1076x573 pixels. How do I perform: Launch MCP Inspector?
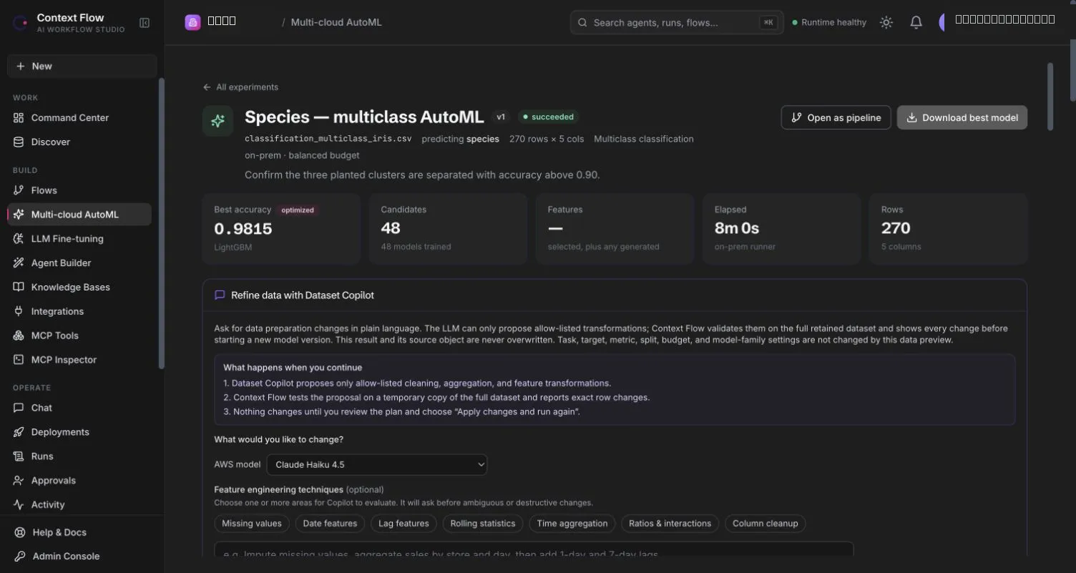pos(79,360)
